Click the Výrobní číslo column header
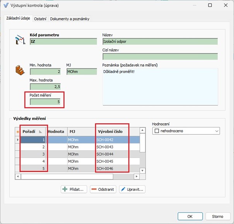 pos(117,132)
